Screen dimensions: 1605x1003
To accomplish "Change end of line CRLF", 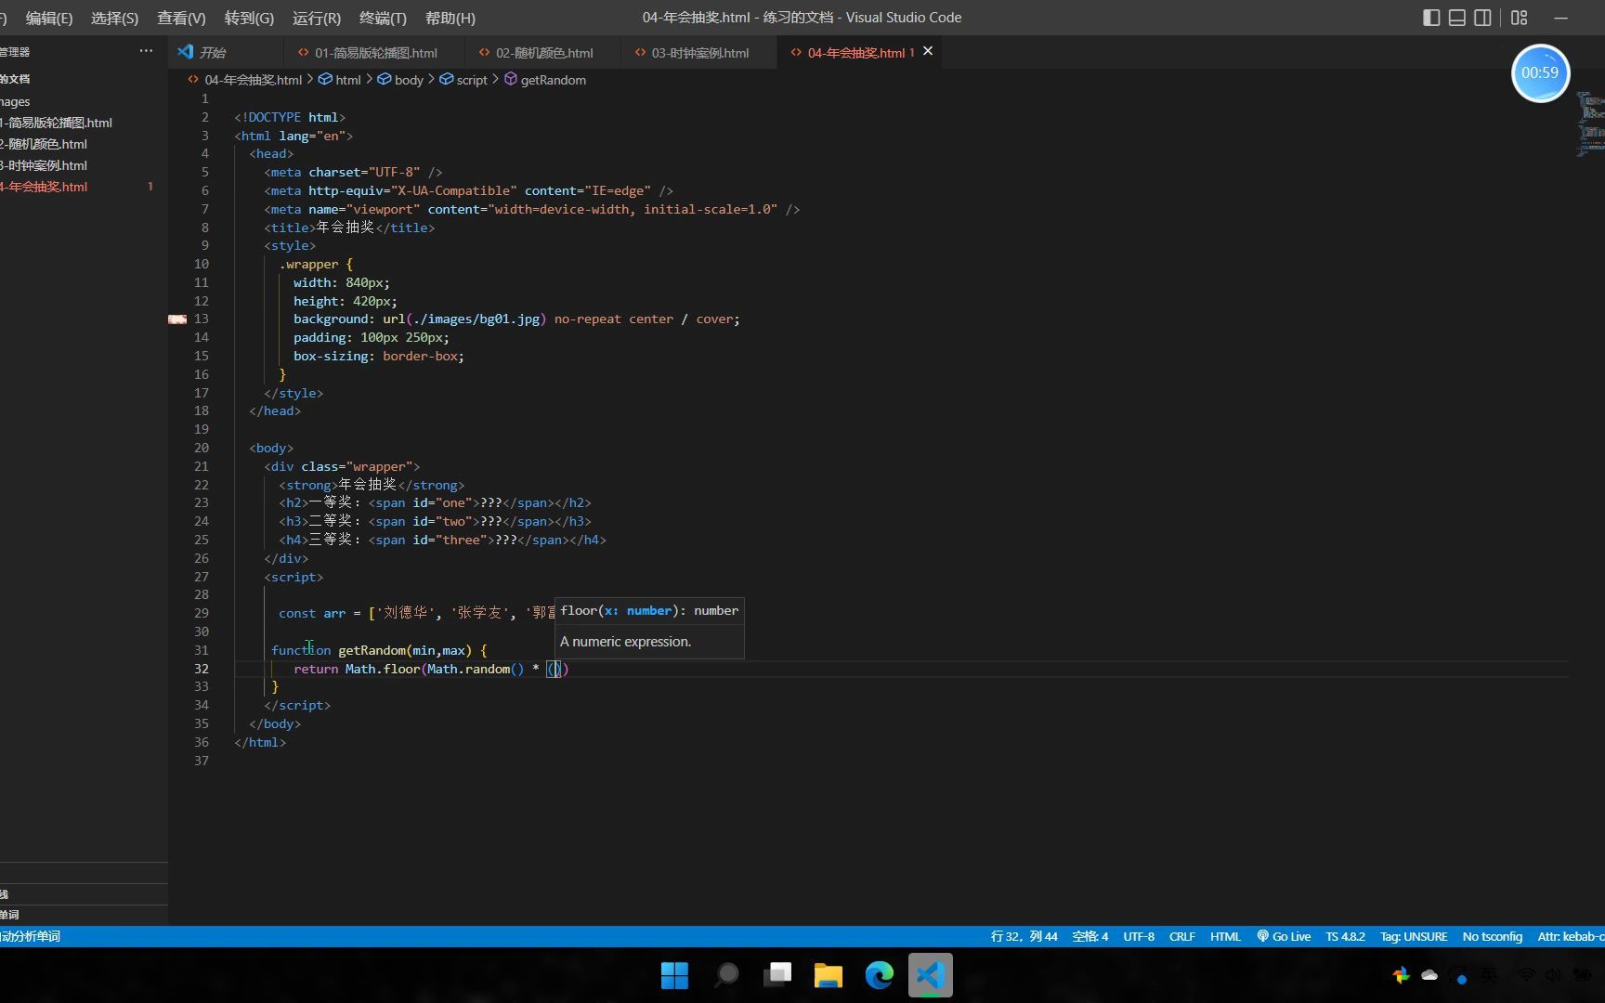I will coord(1181,936).
